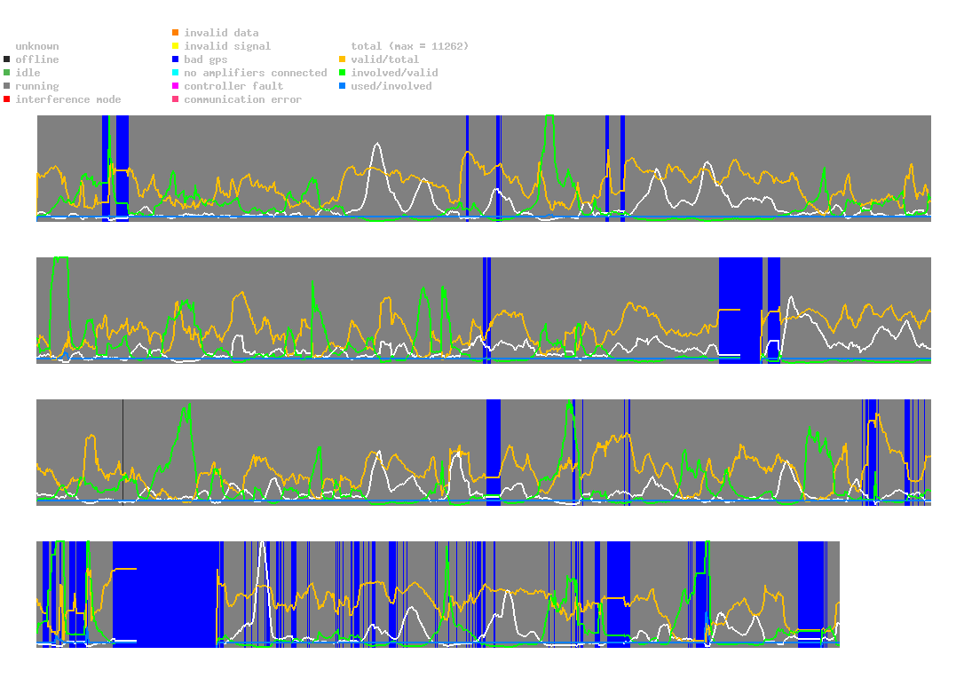The width and height of the screenshot is (972, 678).
Task: Click the large blue block in fourth chart
Action: [166, 595]
